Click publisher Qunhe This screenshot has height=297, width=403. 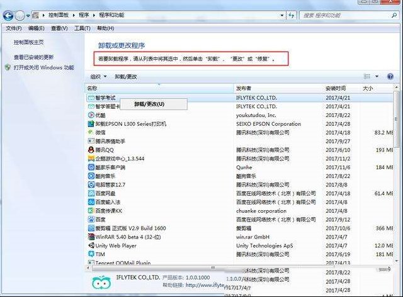point(244,167)
